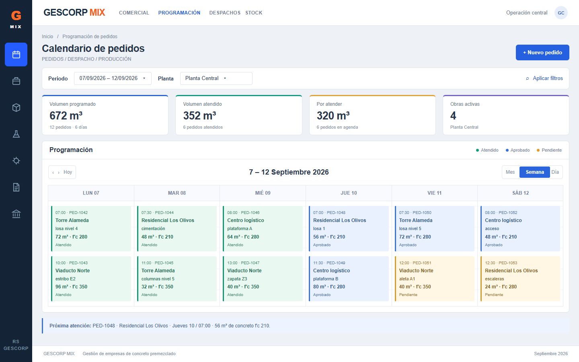
Task: Click the bank building sidebar icon
Action: pos(16,214)
